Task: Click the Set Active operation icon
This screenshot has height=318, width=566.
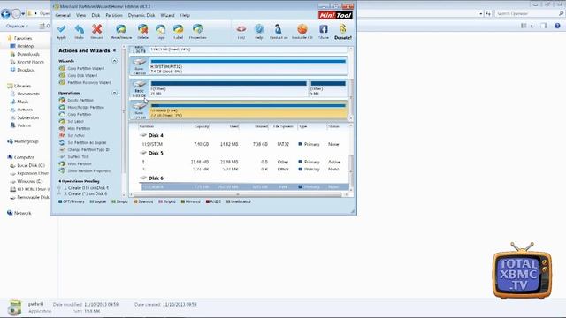Action: point(62,135)
